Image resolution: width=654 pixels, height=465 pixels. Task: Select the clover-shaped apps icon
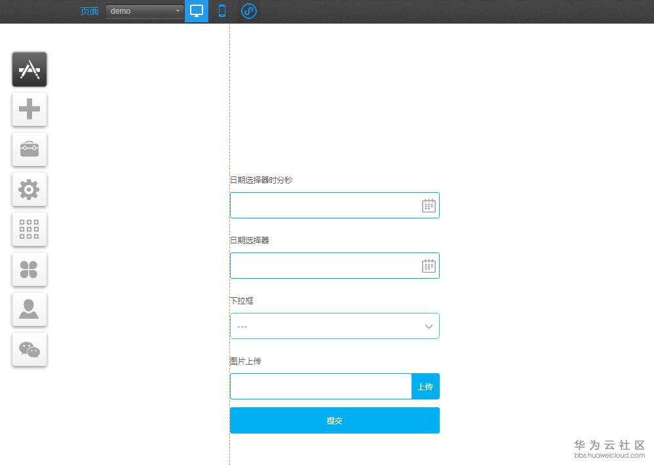29,269
